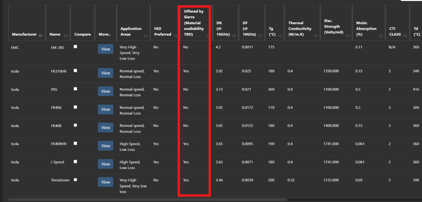Click DK value 3.44
Screen dimensions: 422x202
coord(219,180)
